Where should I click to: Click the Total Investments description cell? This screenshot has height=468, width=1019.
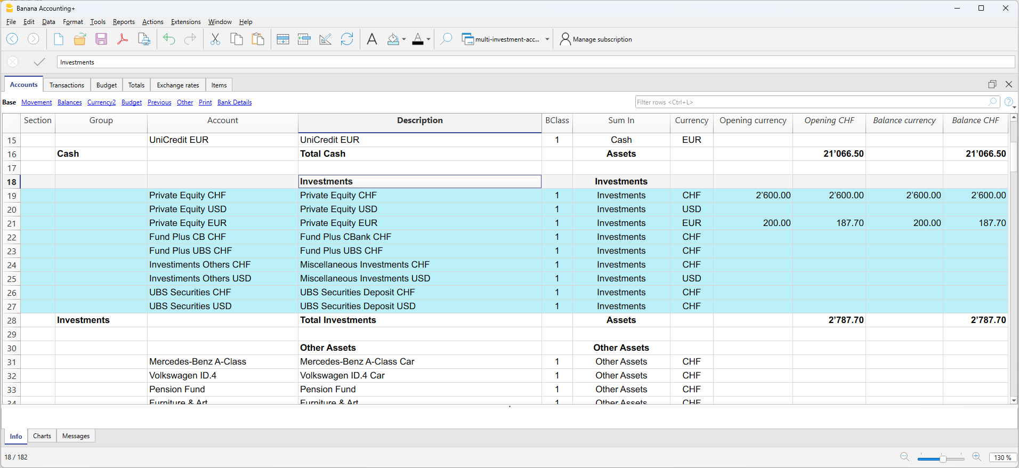click(x=420, y=320)
